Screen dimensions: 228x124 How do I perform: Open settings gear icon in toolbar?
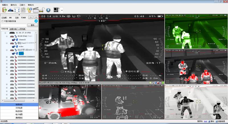tap(48, 10)
